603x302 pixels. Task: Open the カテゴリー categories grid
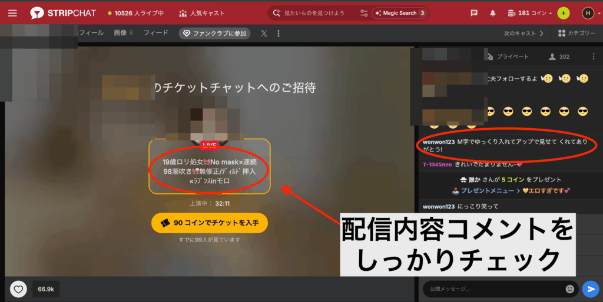[x=577, y=33]
